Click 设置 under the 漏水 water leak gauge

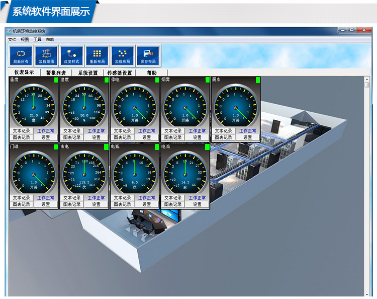click(248, 137)
